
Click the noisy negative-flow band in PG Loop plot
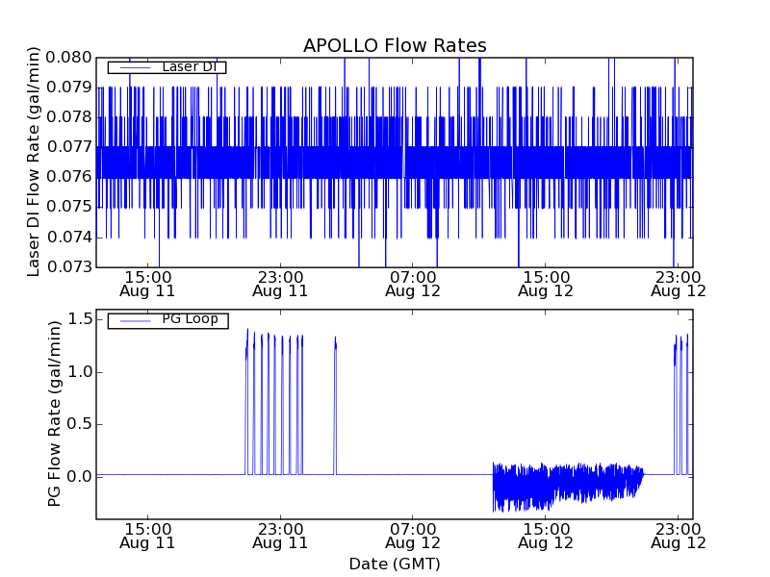pyautogui.click(x=568, y=484)
